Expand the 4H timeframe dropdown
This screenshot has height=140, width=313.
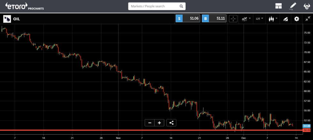pos(259,19)
